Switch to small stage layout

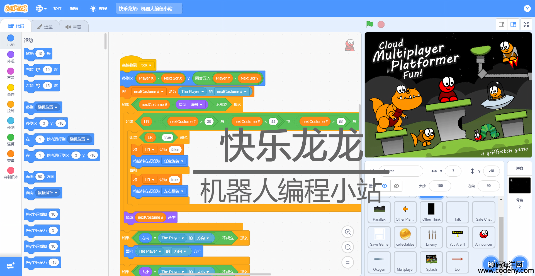click(x=502, y=24)
